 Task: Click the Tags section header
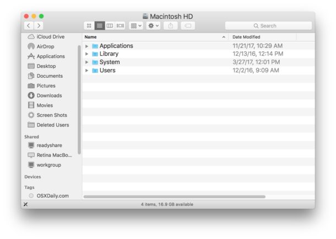pyautogui.click(x=29, y=188)
